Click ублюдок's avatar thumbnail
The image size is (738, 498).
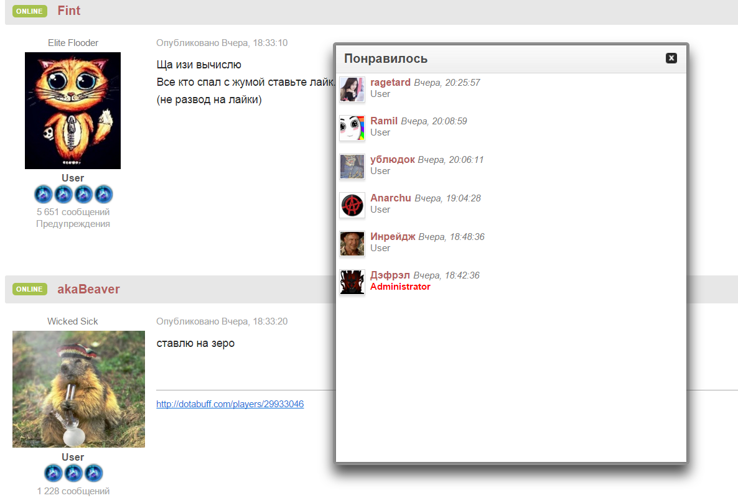pos(352,167)
